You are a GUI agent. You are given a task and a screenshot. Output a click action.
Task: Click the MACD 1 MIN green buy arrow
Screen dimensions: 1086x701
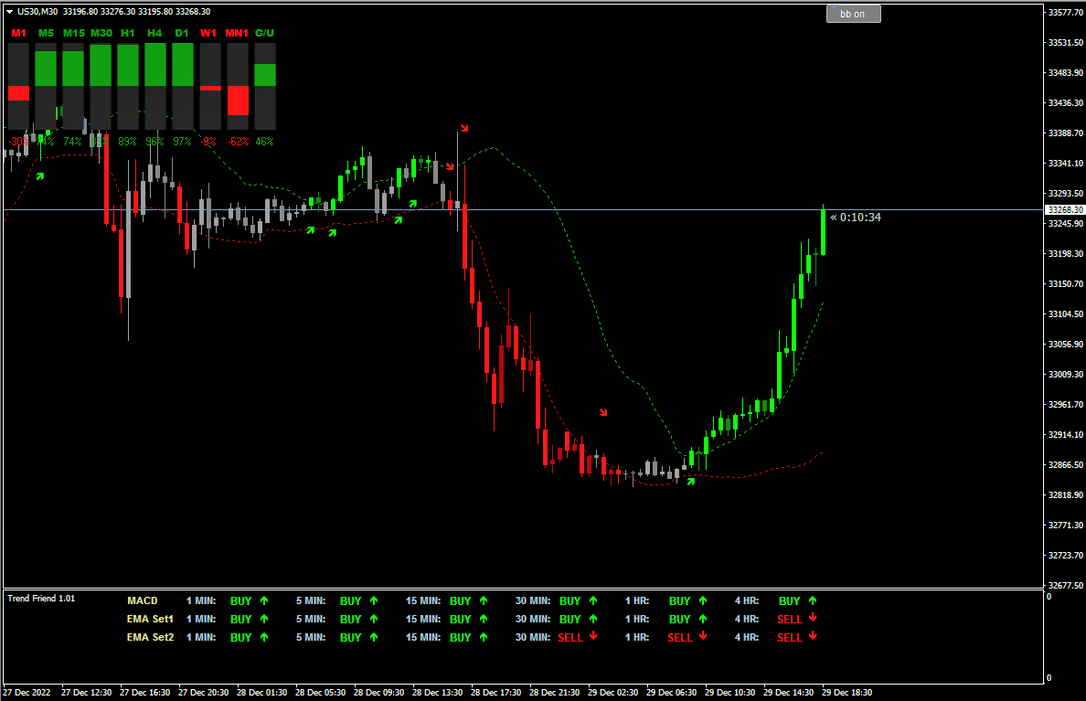(x=264, y=600)
